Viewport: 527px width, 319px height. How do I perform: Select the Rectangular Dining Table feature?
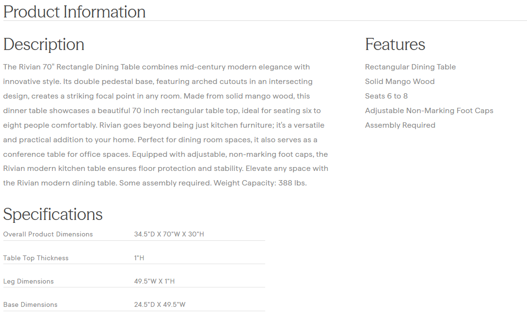(410, 67)
